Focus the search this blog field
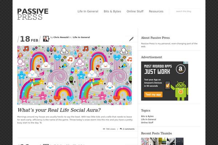This screenshot has height=145, width=218. 187,11
